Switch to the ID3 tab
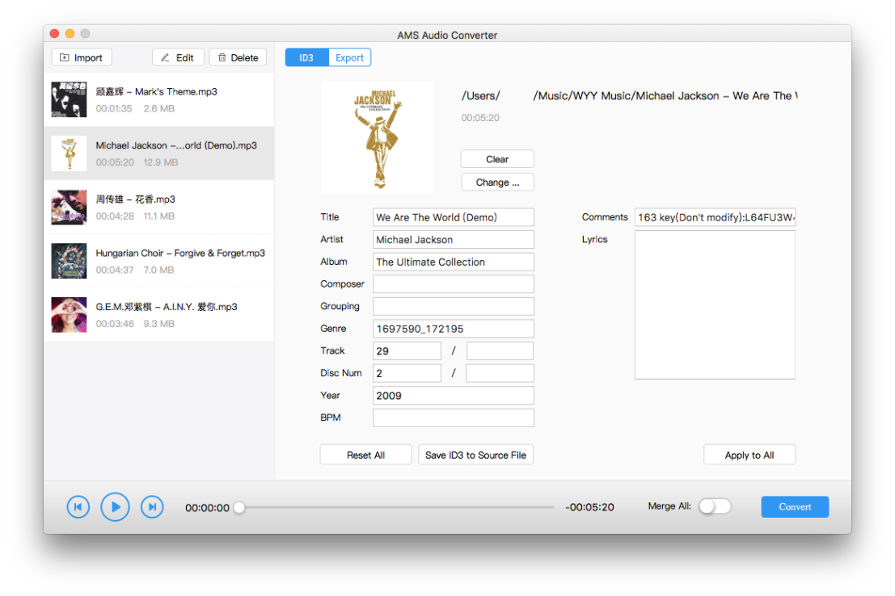Viewport: 895px width, 596px height. [x=306, y=57]
